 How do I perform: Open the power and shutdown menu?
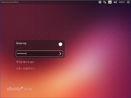(128, 2)
